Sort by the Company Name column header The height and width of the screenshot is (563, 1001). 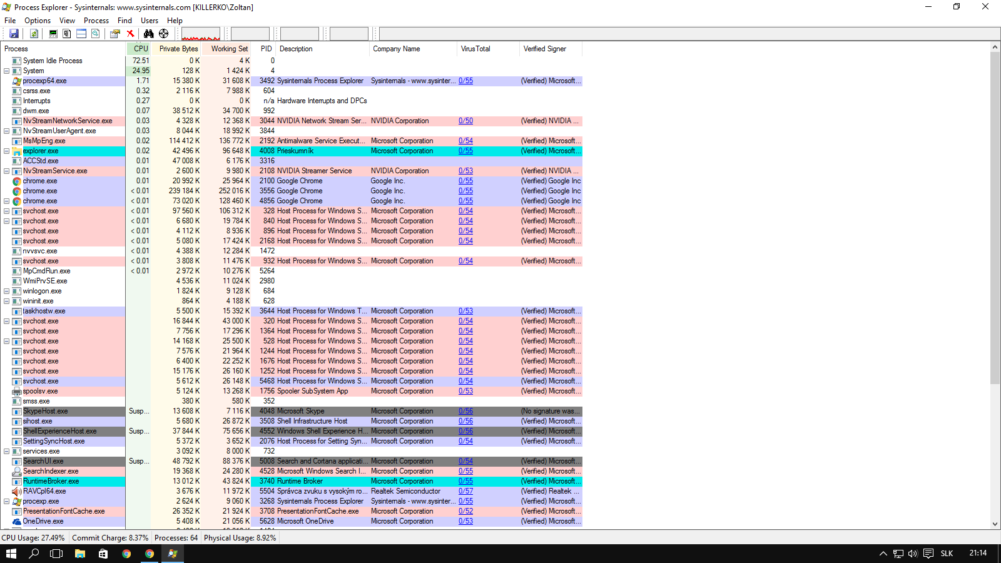pos(413,49)
